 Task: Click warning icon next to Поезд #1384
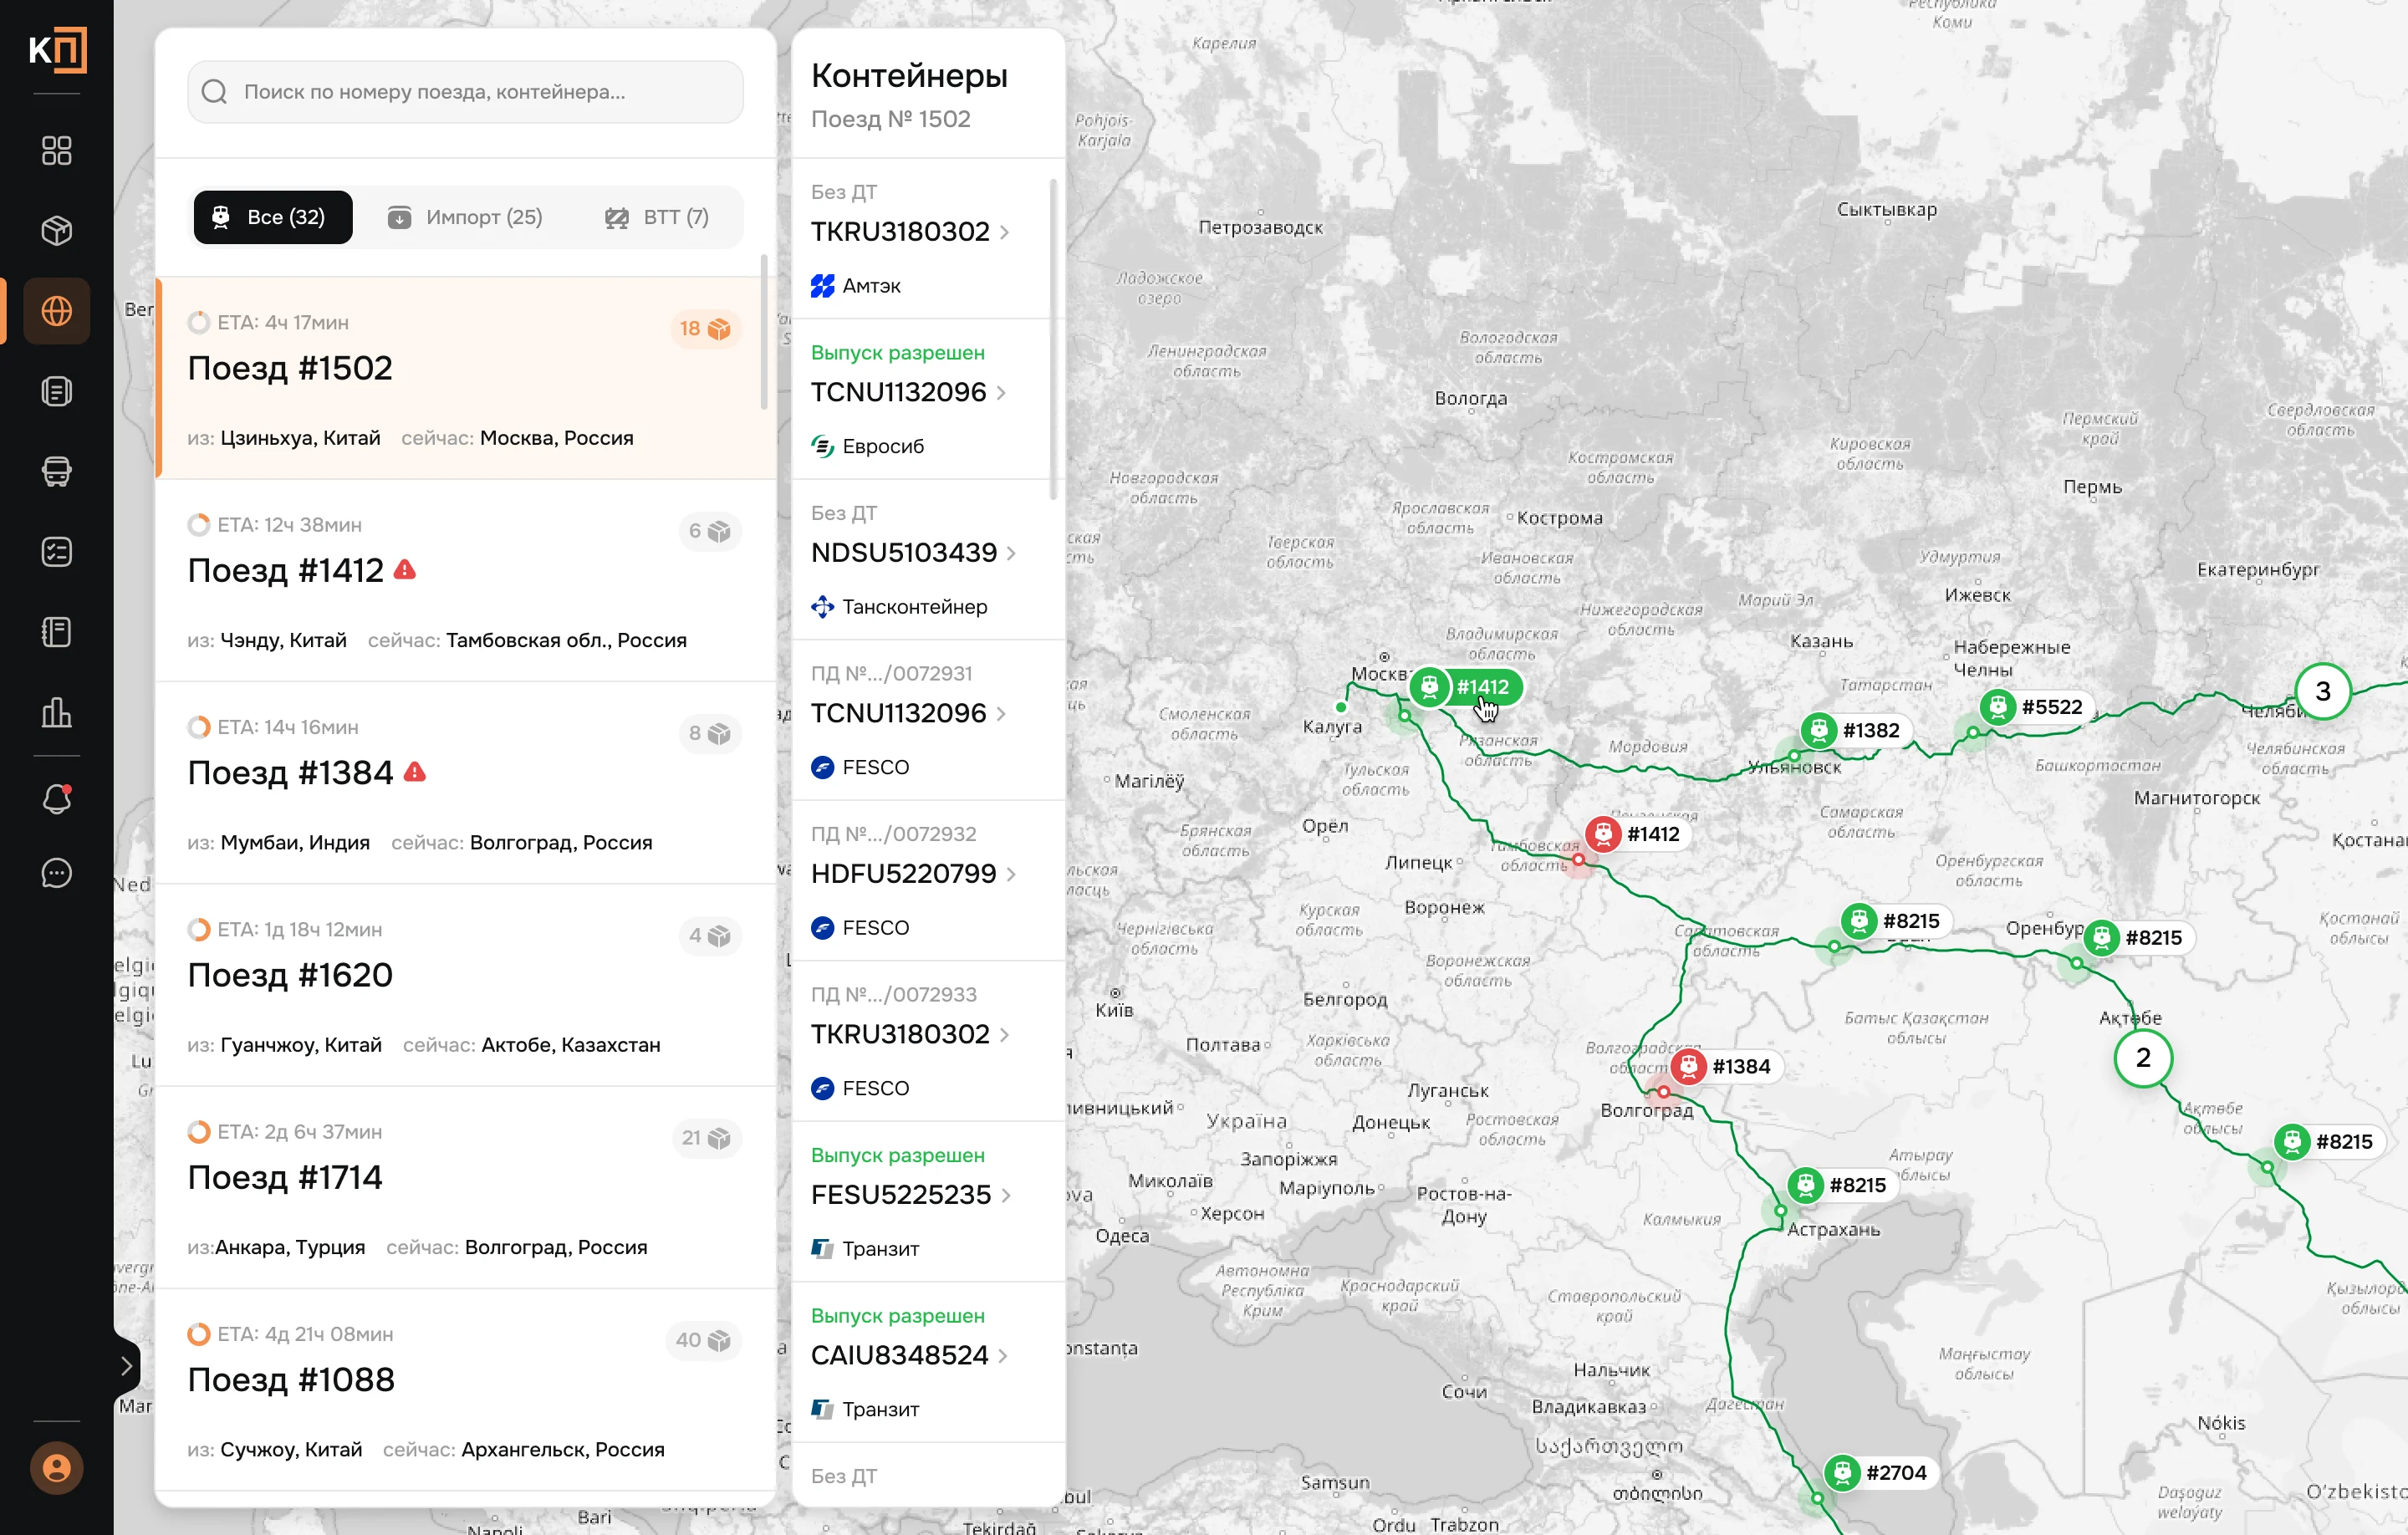[415, 772]
